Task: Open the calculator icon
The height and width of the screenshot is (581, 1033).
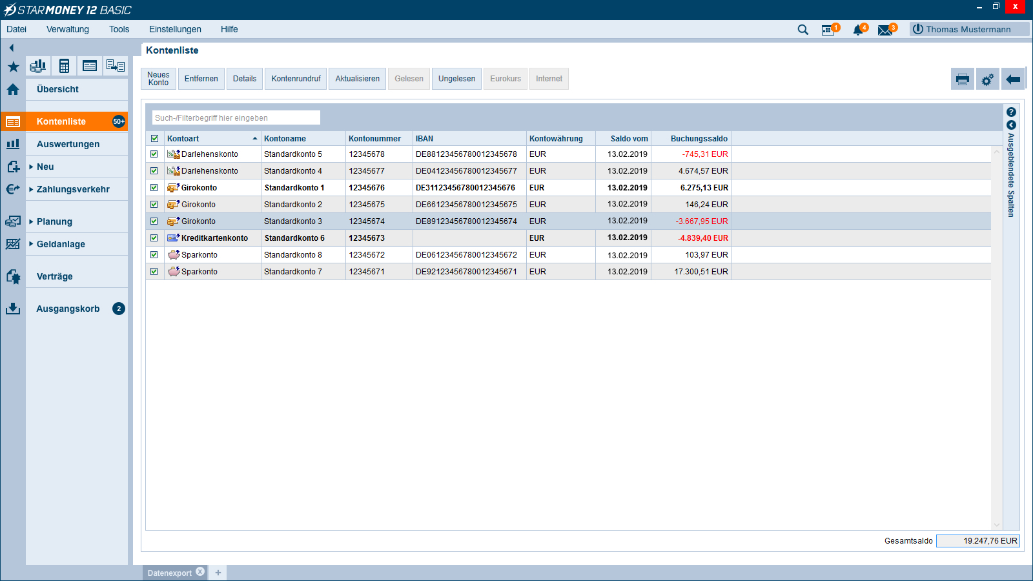Action: tap(64, 65)
